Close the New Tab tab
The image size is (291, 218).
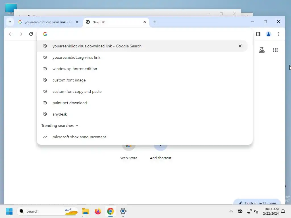coord(145,22)
